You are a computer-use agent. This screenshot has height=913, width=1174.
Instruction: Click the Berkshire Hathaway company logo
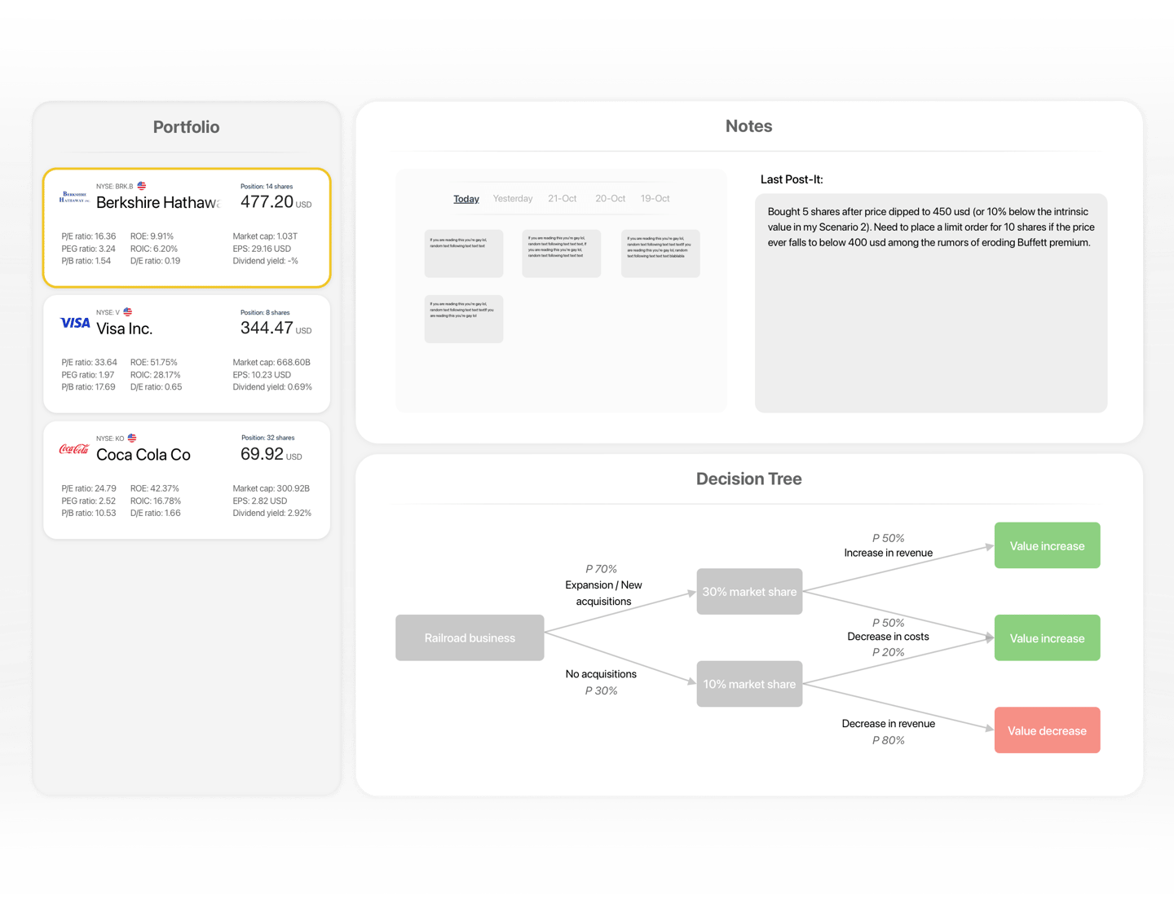pyautogui.click(x=73, y=196)
